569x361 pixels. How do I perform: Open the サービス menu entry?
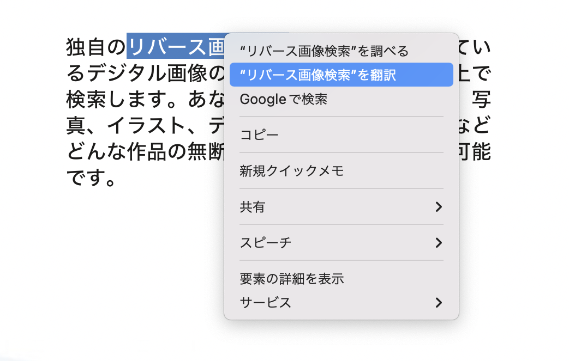[x=266, y=302]
